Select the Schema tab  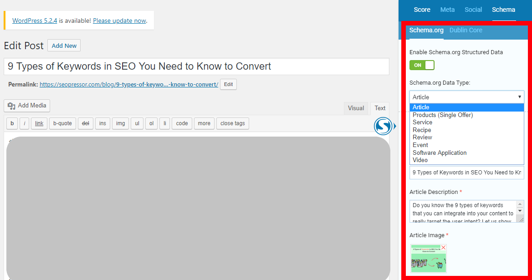(x=503, y=10)
